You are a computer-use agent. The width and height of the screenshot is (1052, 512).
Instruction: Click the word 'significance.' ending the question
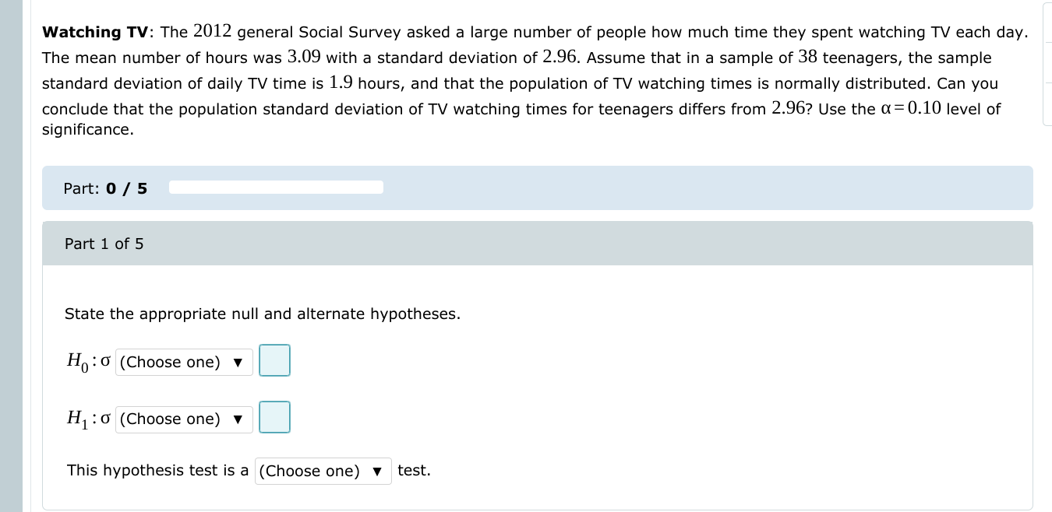click(87, 129)
